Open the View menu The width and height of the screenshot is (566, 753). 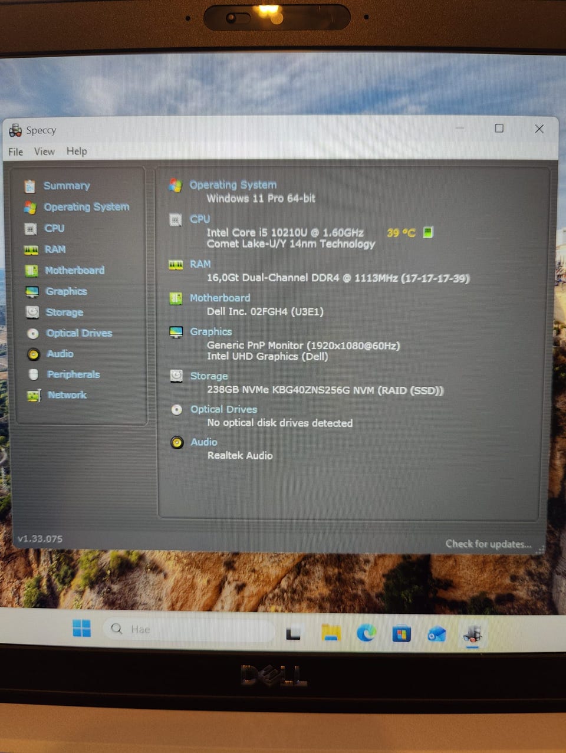(44, 152)
